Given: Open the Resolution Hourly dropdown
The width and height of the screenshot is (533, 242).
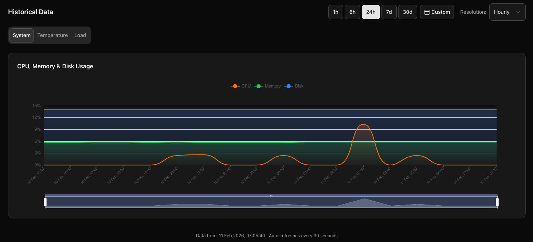Looking at the screenshot, I should point(507,12).
